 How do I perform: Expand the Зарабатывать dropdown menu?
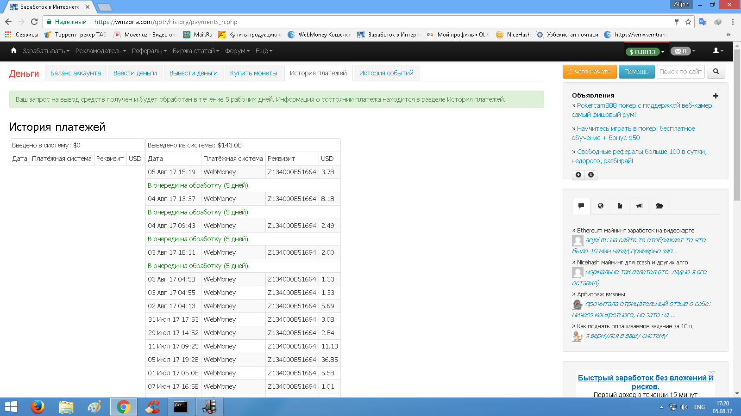point(46,51)
